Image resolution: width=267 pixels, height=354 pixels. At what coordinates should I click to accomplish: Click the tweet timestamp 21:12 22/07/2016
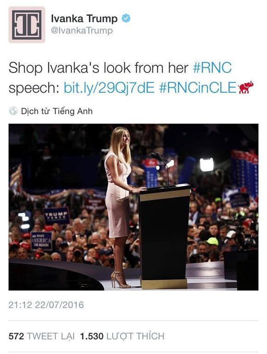(46, 305)
